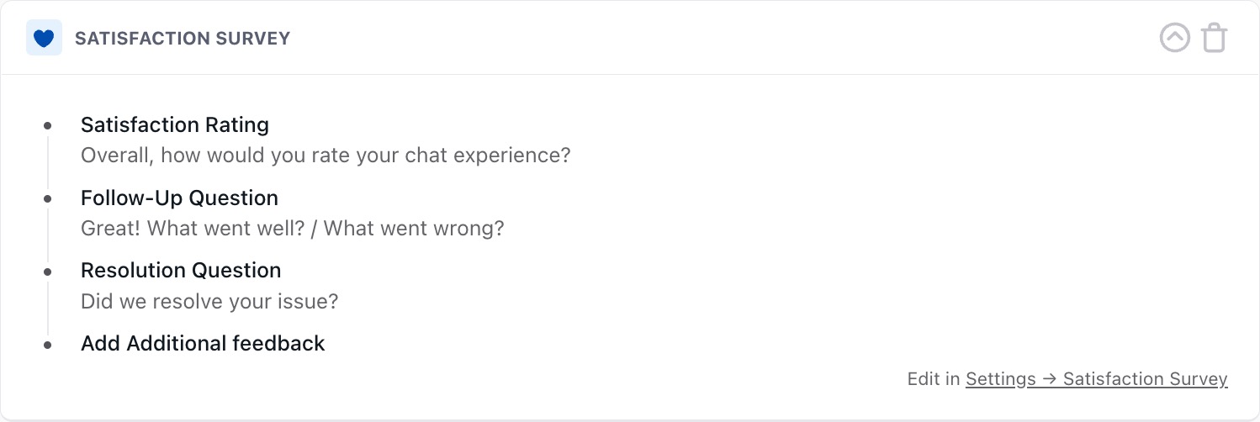
Task: Click the word 'Settings' in the edit link
Action: coord(1000,379)
